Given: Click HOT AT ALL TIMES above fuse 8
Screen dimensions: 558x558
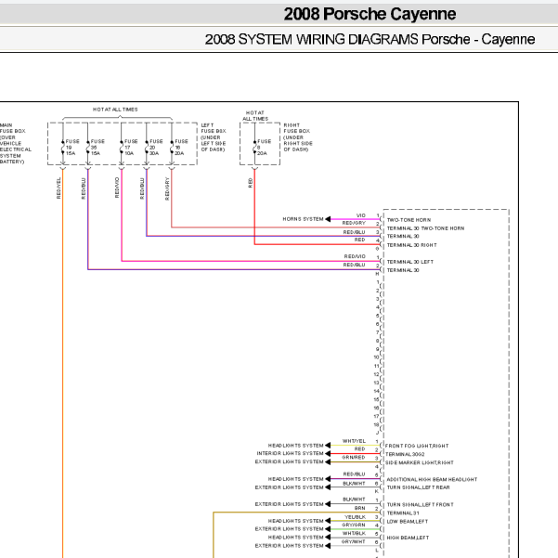Looking at the screenshot, I should click(x=255, y=116).
